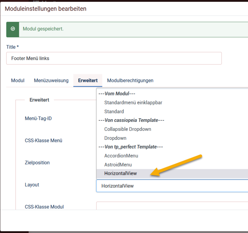Choose the Dropdown layout option

[x=172, y=138]
